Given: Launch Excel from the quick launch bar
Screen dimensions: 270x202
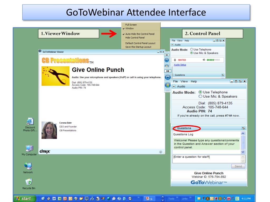Looking at the screenshot, I should pyautogui.click(x=60, y=199).
